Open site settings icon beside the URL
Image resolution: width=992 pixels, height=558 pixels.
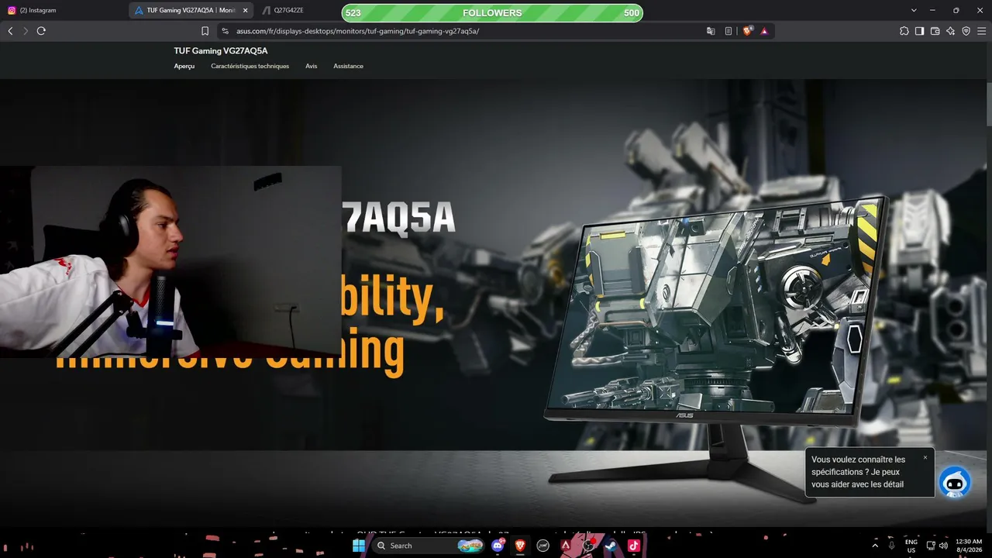click(225, 31)
